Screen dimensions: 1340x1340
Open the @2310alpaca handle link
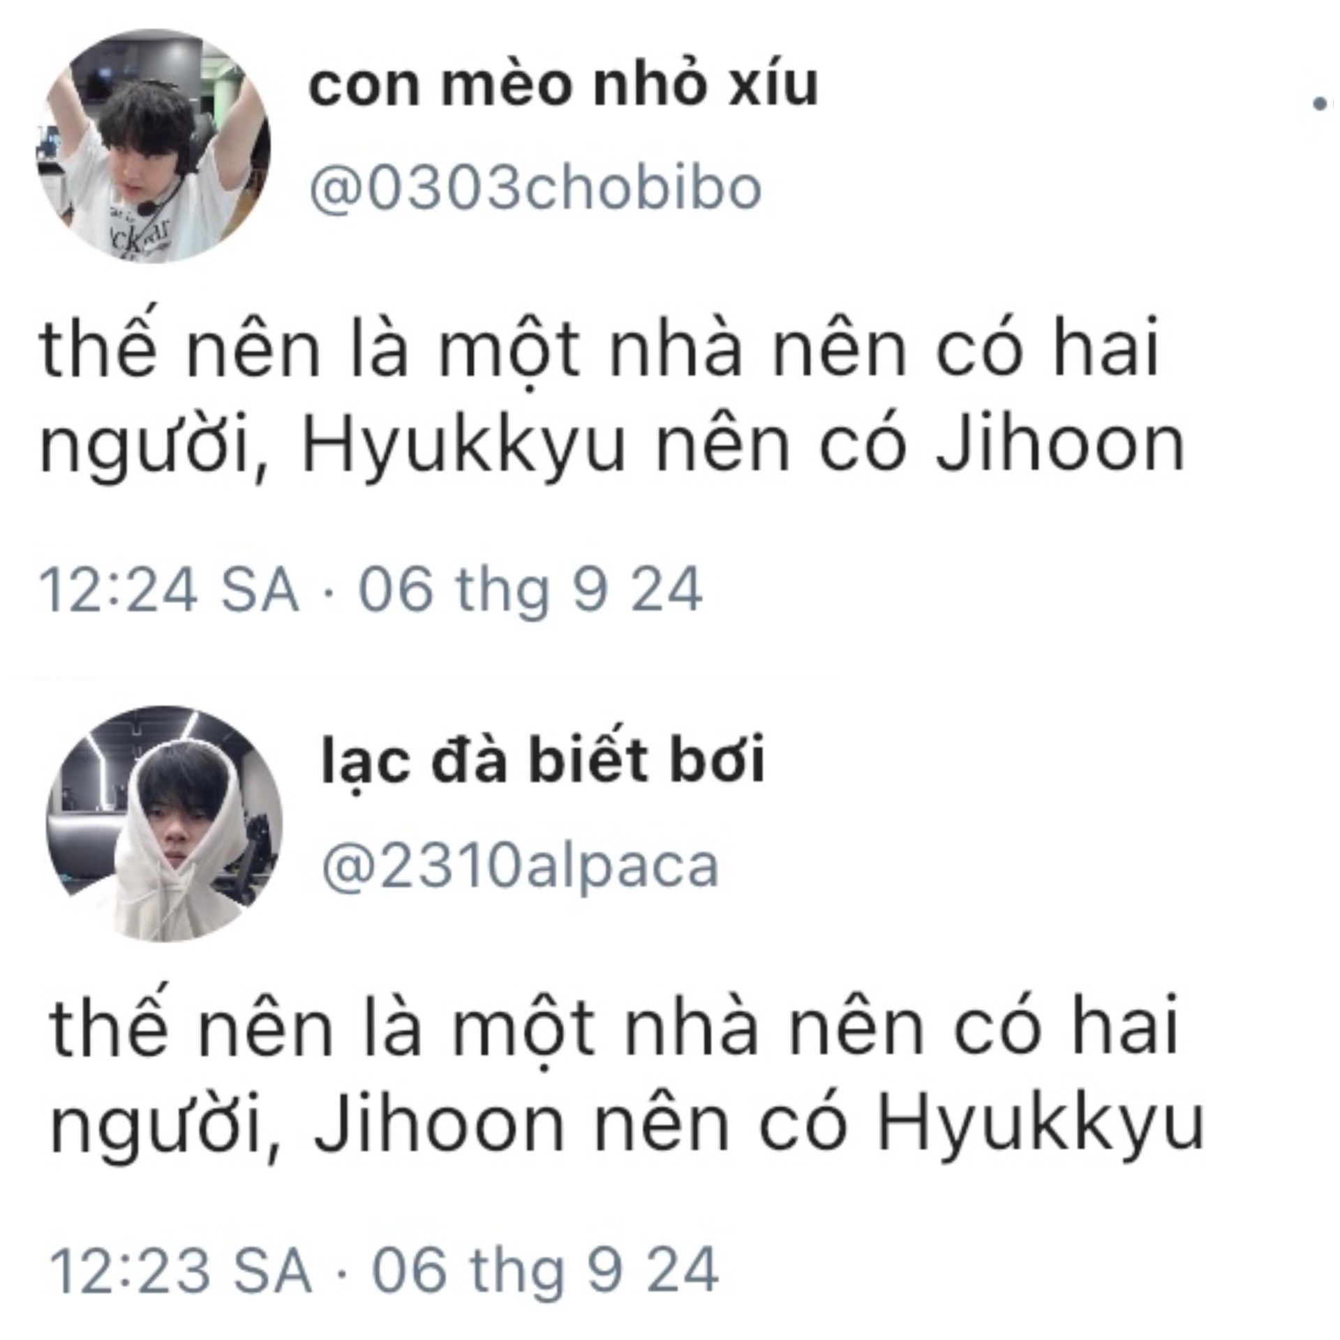point(520,866)
